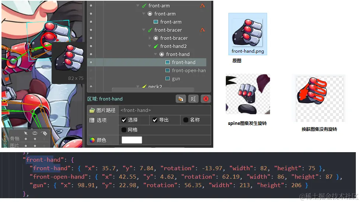Screen dimensions: 361x203
Task: Click the red delete attachment button
Action: (x=206, y=99)
